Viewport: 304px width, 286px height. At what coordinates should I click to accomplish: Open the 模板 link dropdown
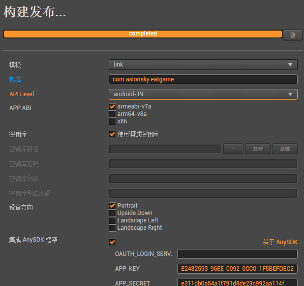point(203,65)
